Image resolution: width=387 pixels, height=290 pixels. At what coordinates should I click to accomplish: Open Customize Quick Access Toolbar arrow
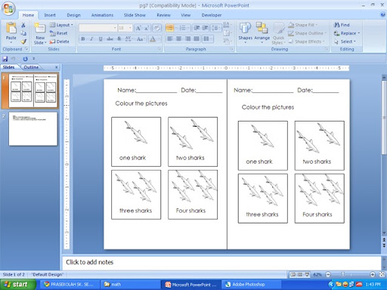coord(34,59)
